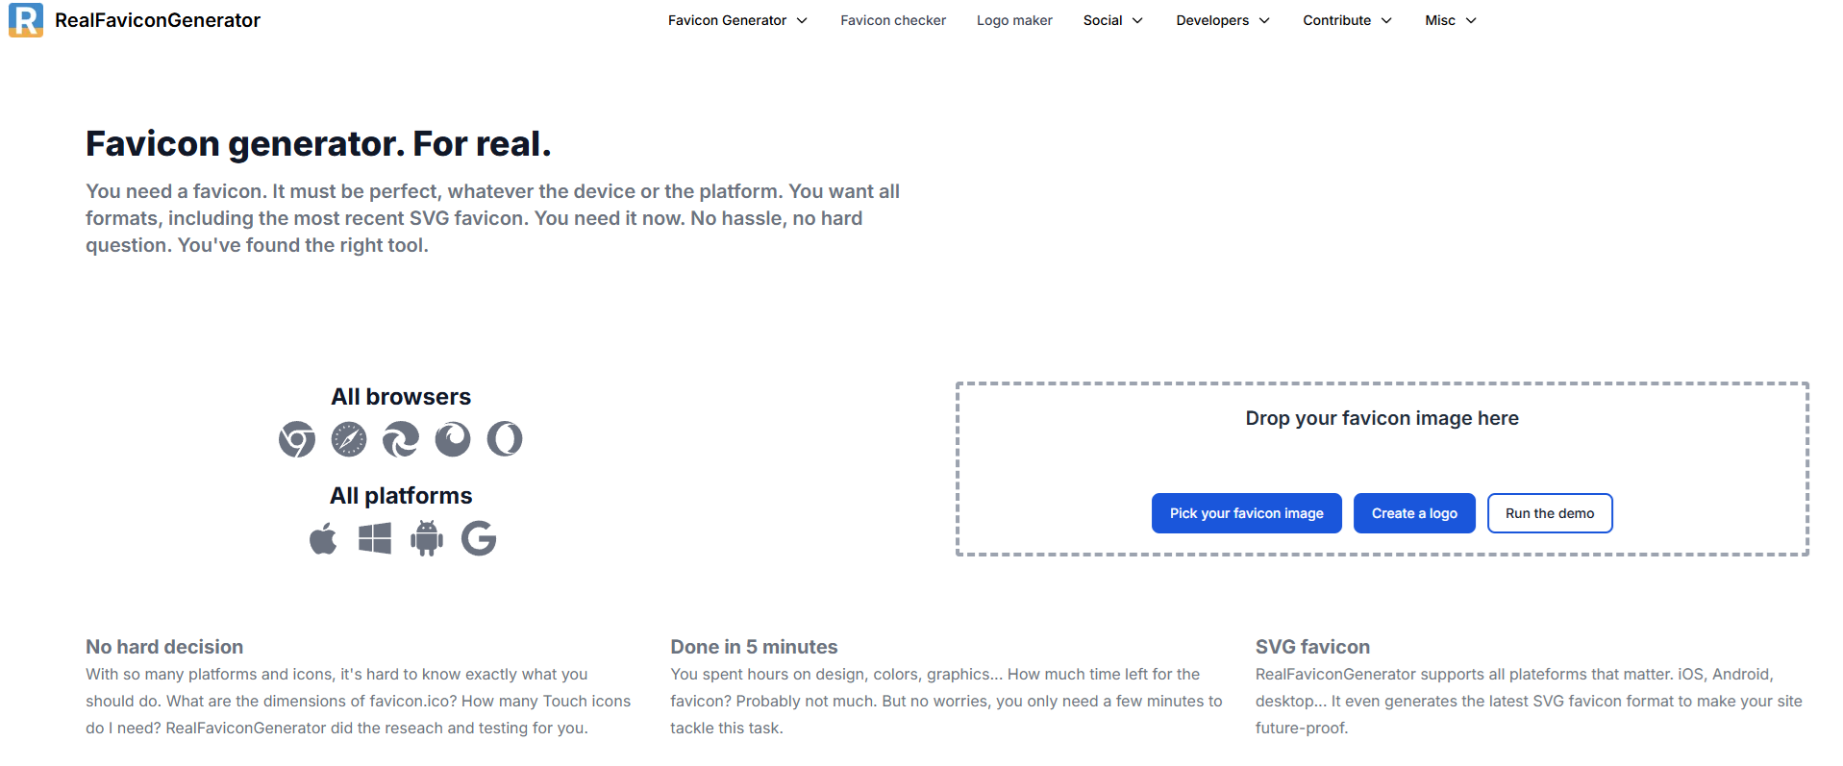Click the 'No hard decision' heading
The image size is (1843, 766).
point(164,647)
